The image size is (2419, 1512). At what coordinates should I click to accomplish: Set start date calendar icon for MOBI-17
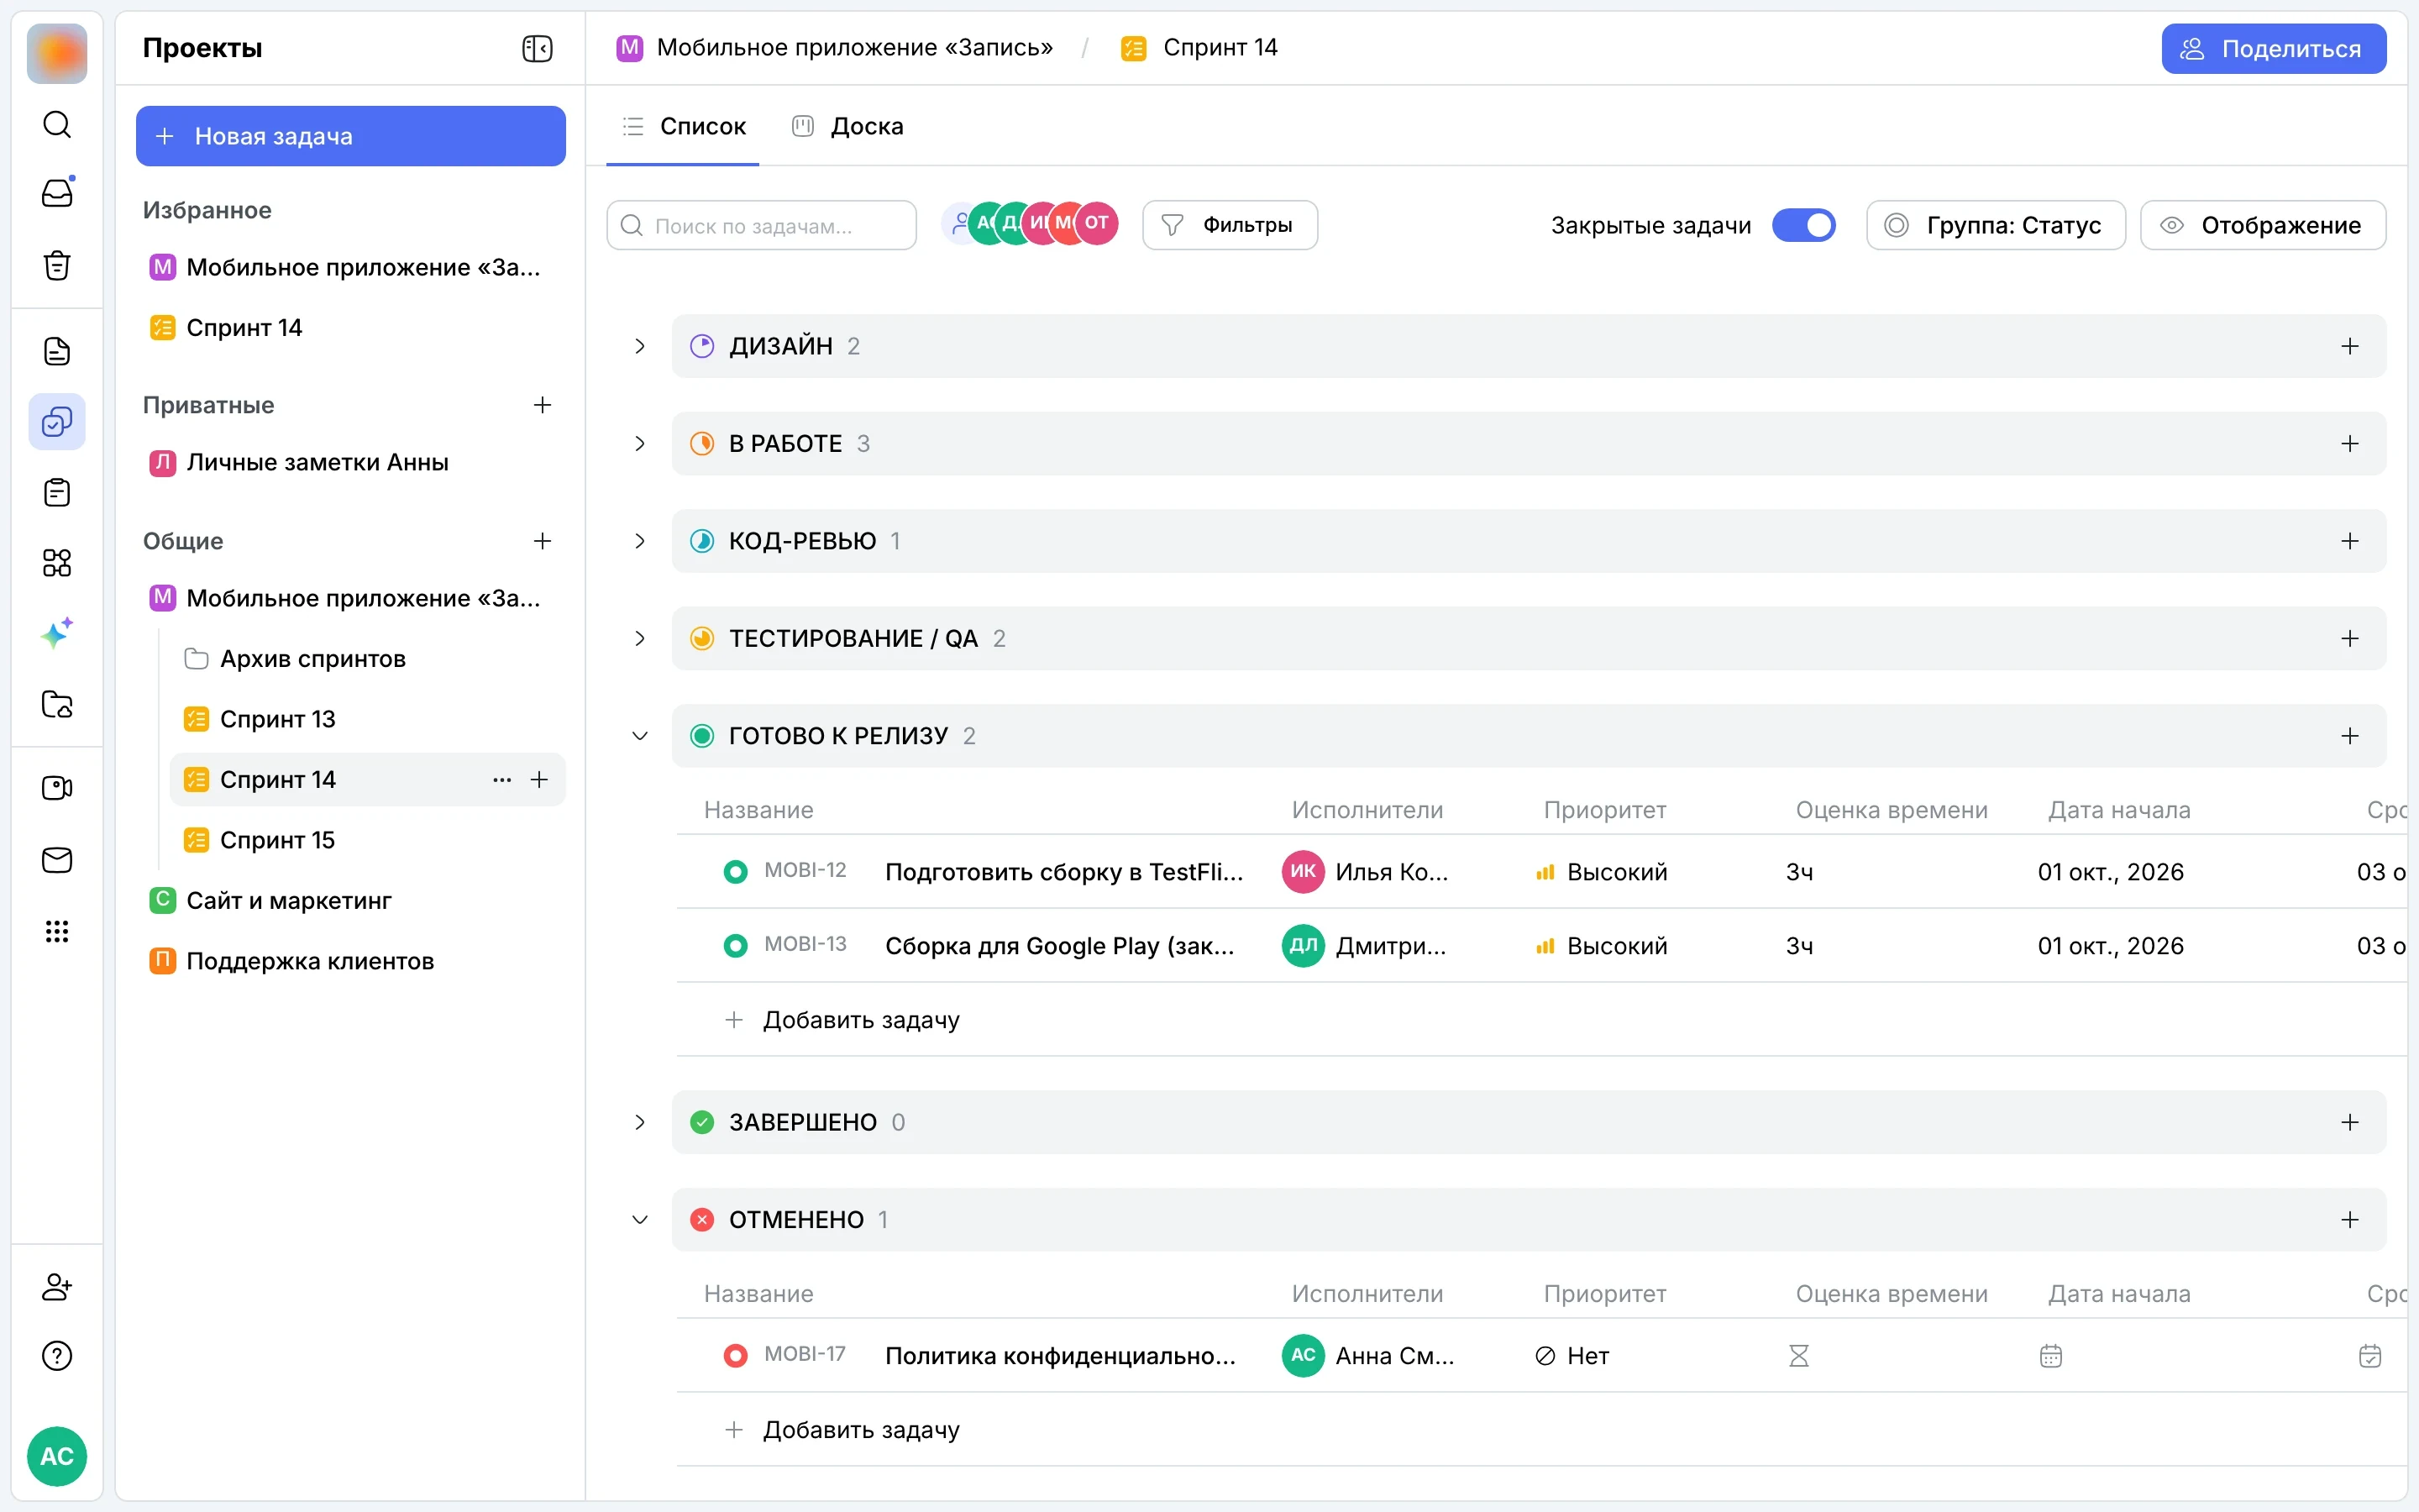coord(2050,1356)
